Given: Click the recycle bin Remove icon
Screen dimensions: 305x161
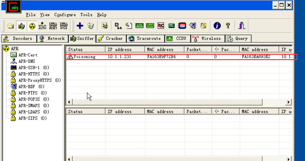Looking at the screenshot, I should pyautogui.click(x=90, y=26).
